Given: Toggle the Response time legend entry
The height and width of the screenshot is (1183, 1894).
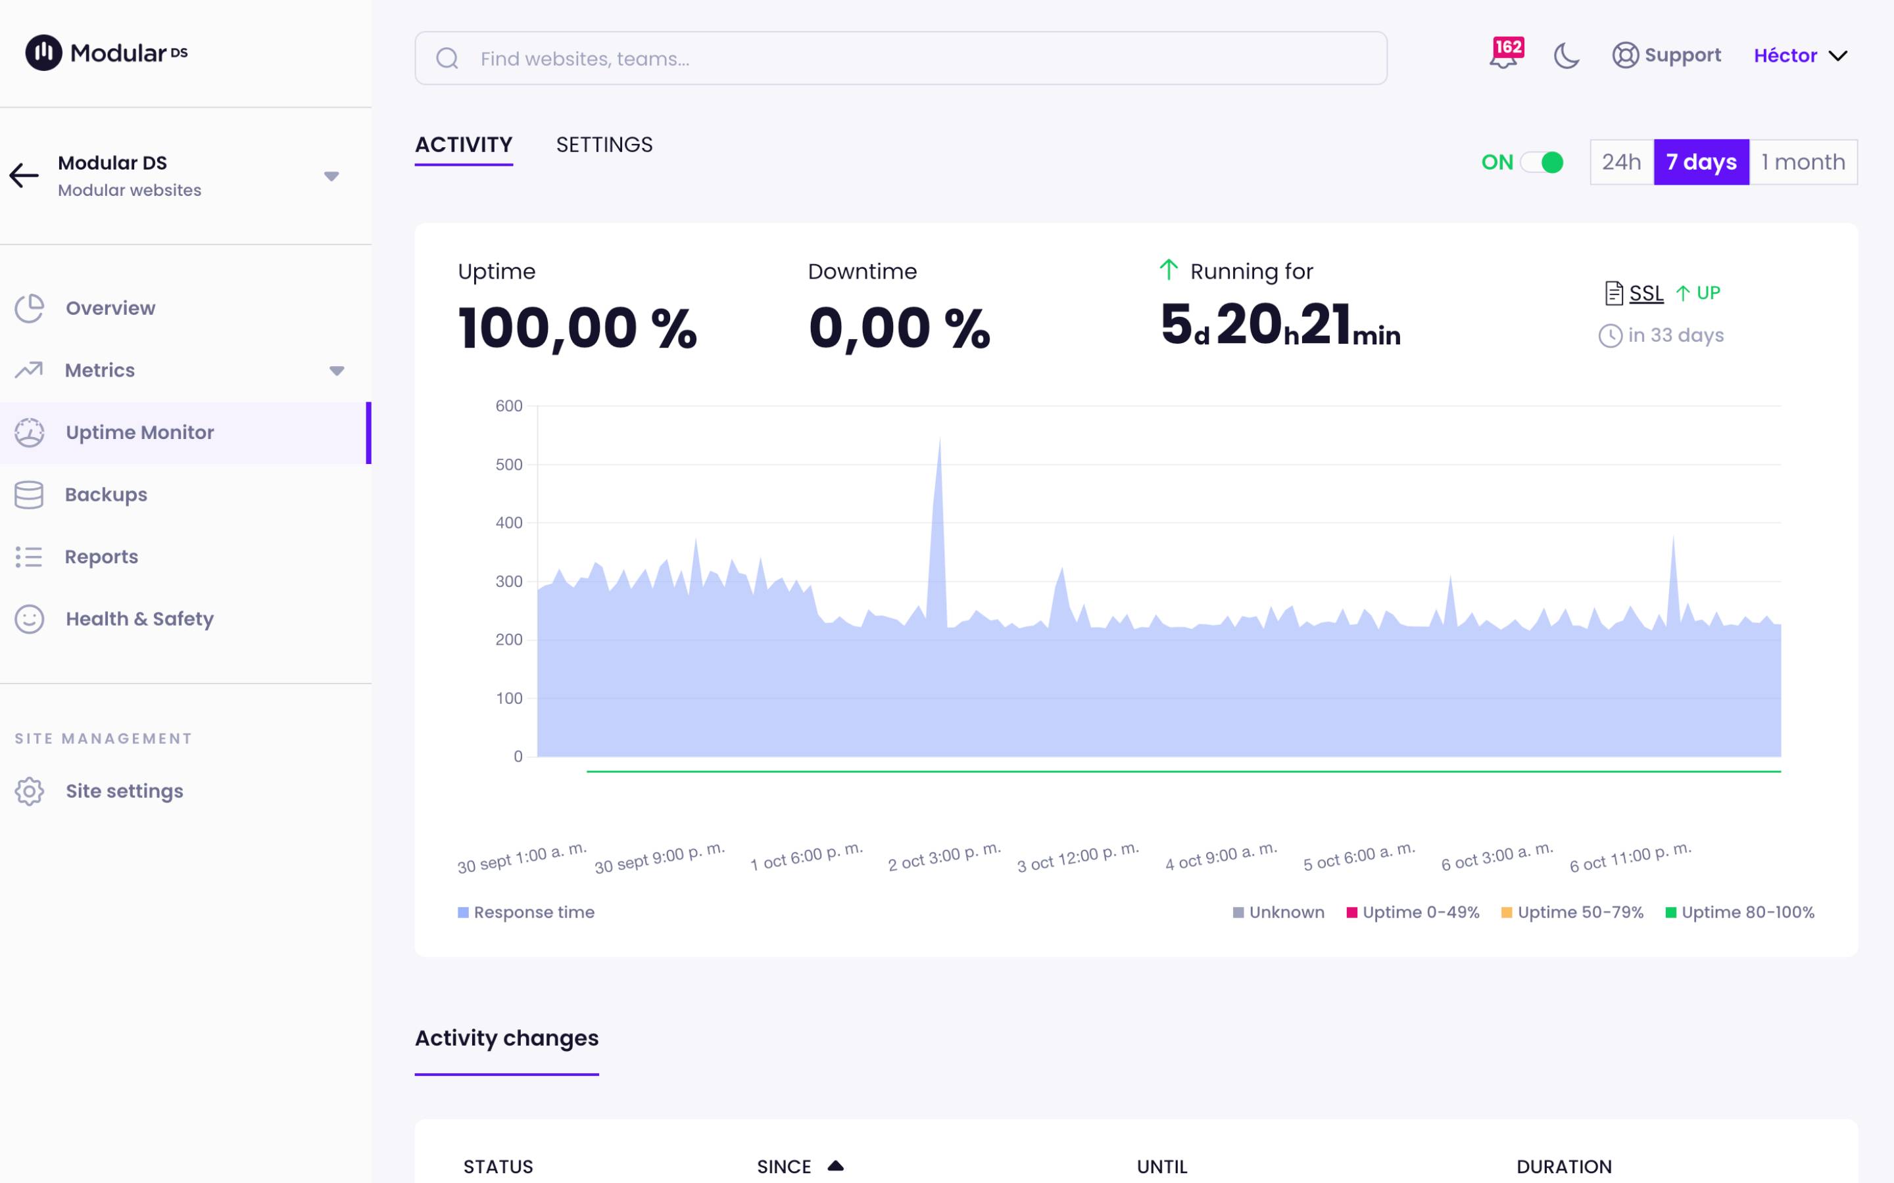Looking at the screenshot, I should [x=526, y=912].
